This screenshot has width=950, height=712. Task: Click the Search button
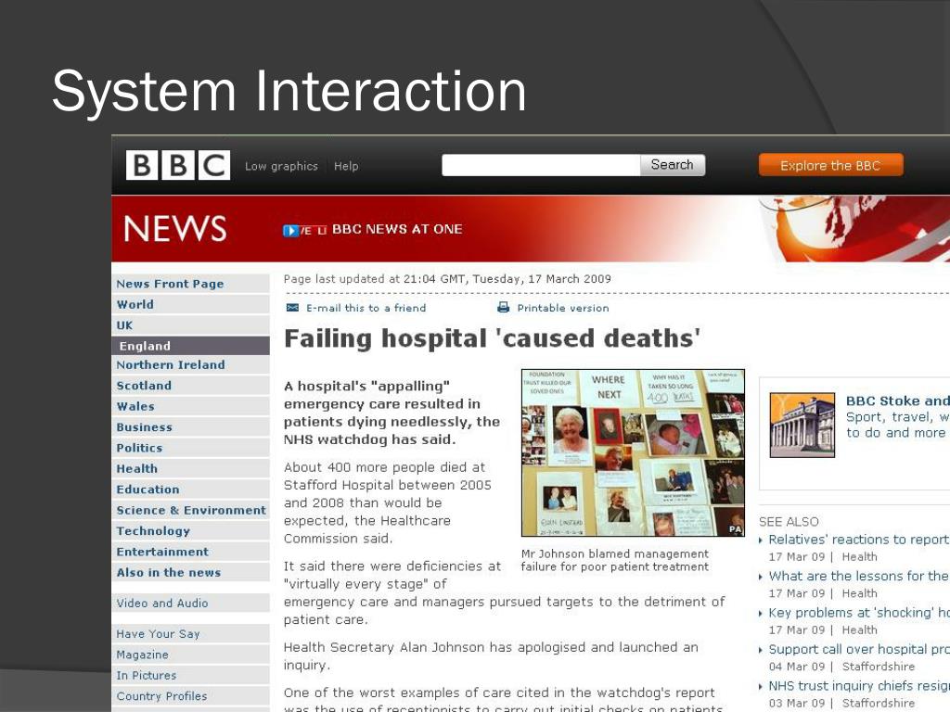[672, 165]
